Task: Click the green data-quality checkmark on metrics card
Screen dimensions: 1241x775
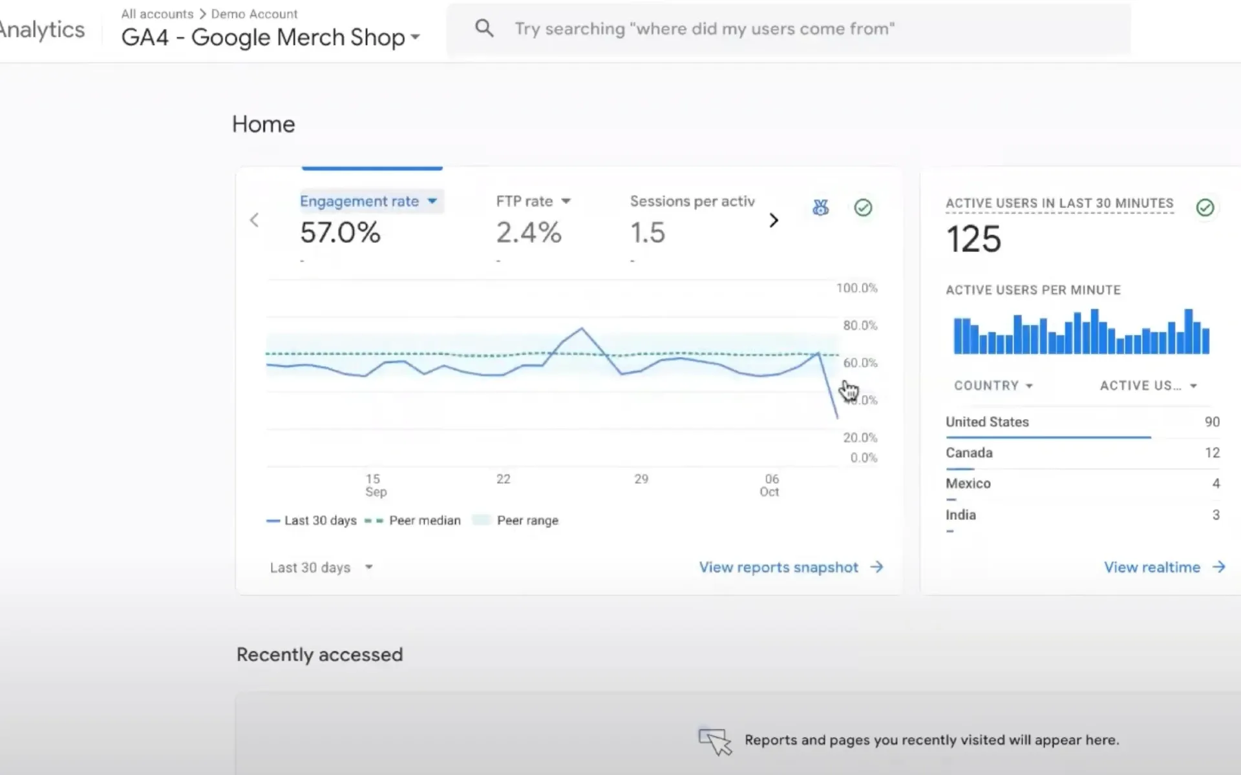Action: (x=864, y=207)
